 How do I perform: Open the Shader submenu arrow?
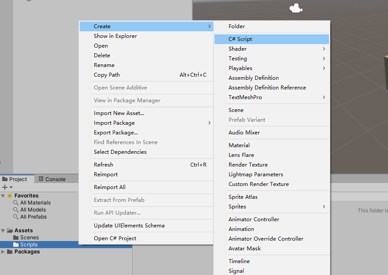tap(324, 49)
